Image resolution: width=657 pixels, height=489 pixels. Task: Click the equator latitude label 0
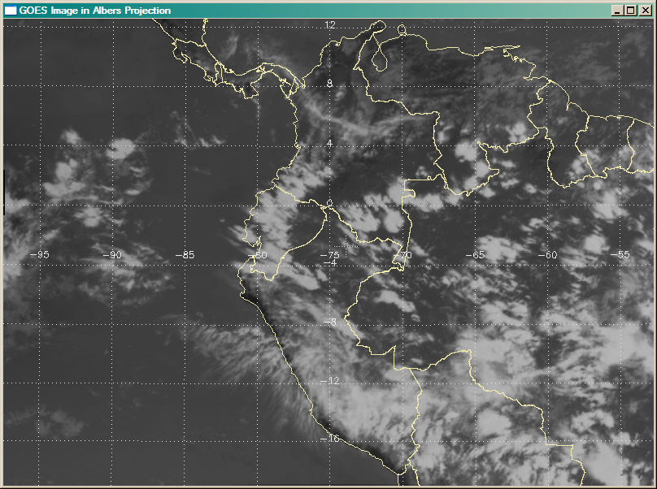330,203
